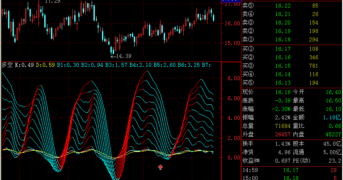Select the 0.00 indicator axis label
Viewport: 343px width, 180px height.
[x=234, y=158]
